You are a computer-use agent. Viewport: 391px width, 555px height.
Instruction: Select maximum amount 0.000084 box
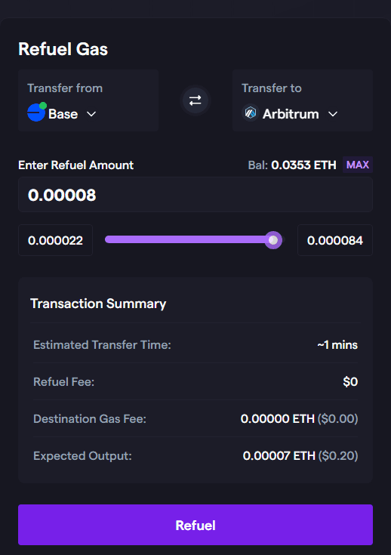pos(335,240)
